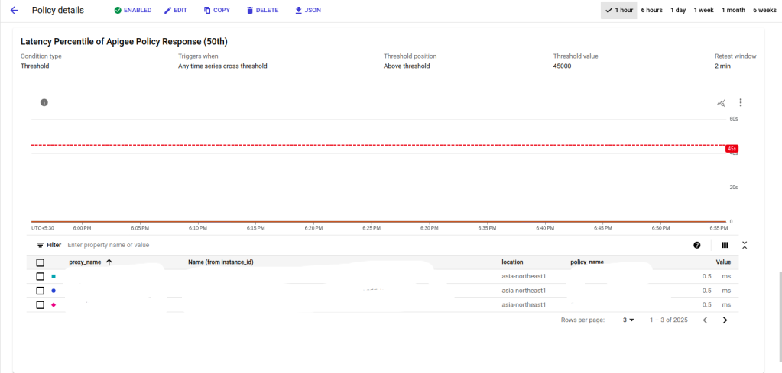Check the blue circle series row
Screen dimensions: 782x373
(41, 291)
